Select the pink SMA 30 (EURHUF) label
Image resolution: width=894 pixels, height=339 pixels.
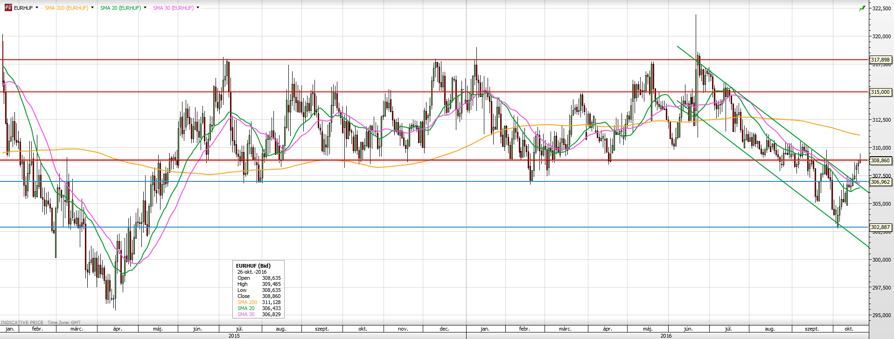click(173, 8)
